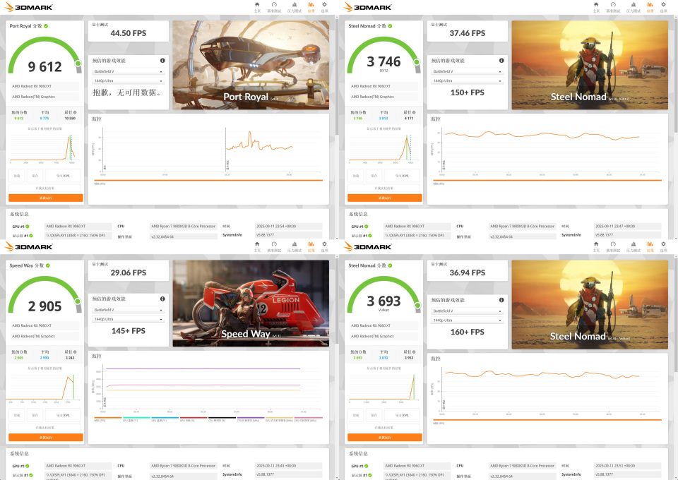
Task: Click info icon beside Port Royal estimated game performance
Action: click(x=162, y=61)
